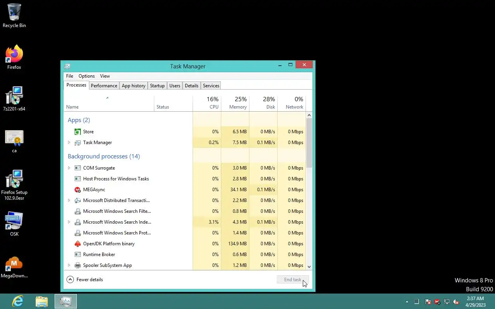Click the 34.1 MB memory value
Viewport: 495px width, 309px height.
(x=238, y=190)
